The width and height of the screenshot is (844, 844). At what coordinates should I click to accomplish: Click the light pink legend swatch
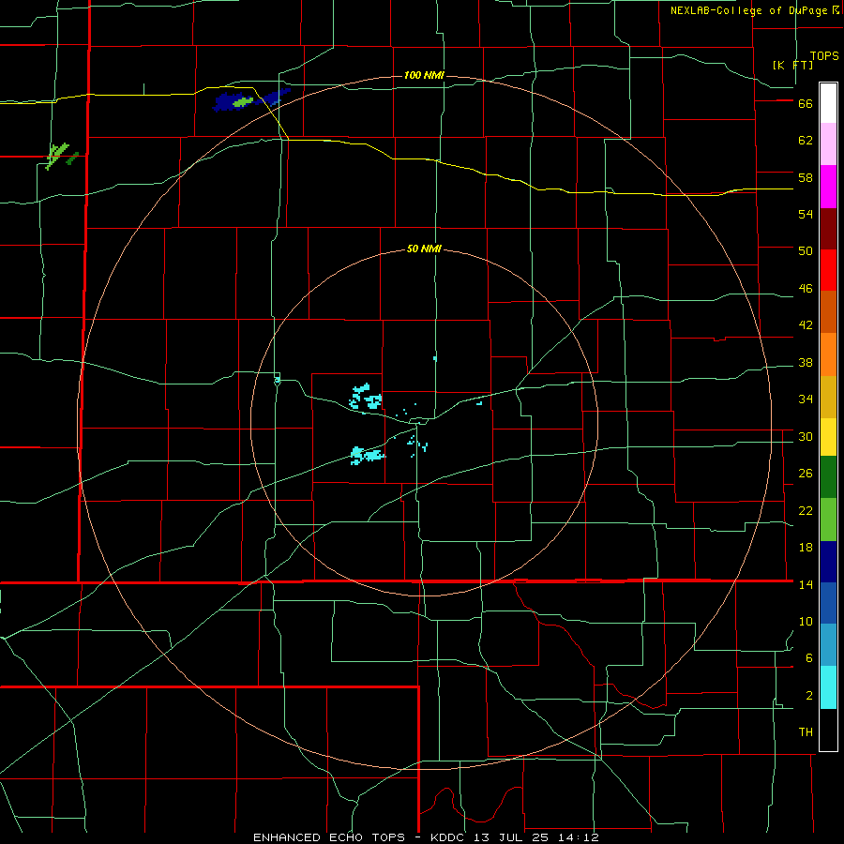tap(828, 143)
